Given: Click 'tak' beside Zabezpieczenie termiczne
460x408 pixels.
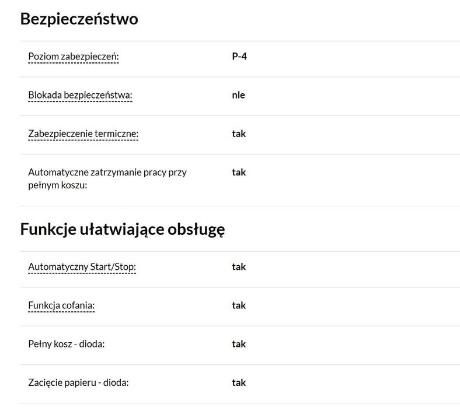Looking at the screenshot, I should tap(239, 133).
